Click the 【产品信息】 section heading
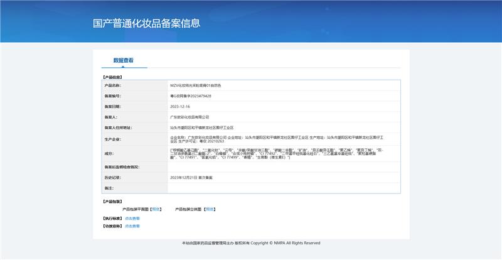The width and height of the screenshot is (502, 260). [x=112, y=77]
